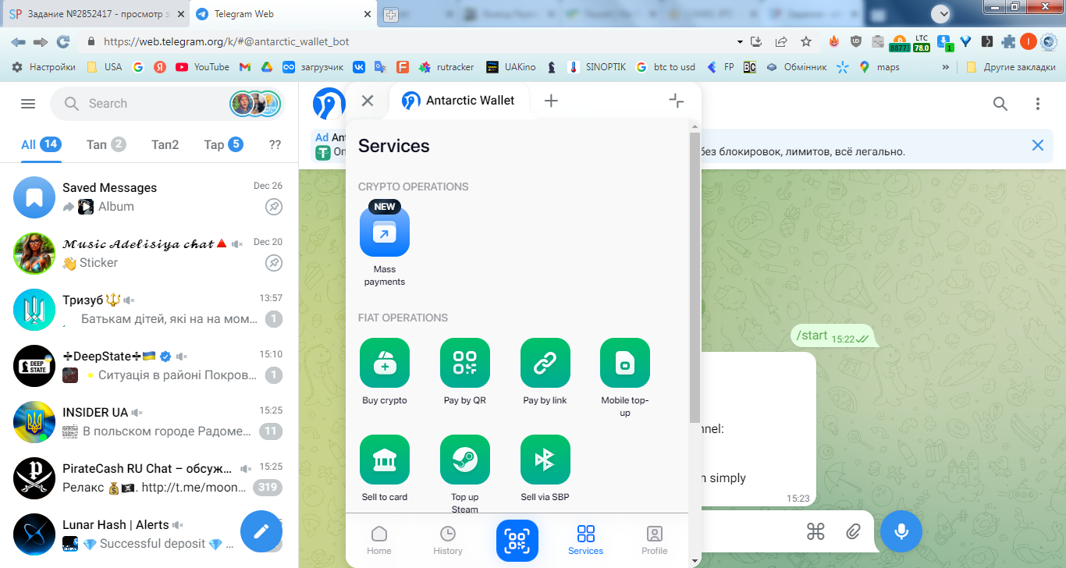The height and width of the screenshot is (568, 1066).
Task: Click the pencil new message button
Action: (x=261, y=531)
